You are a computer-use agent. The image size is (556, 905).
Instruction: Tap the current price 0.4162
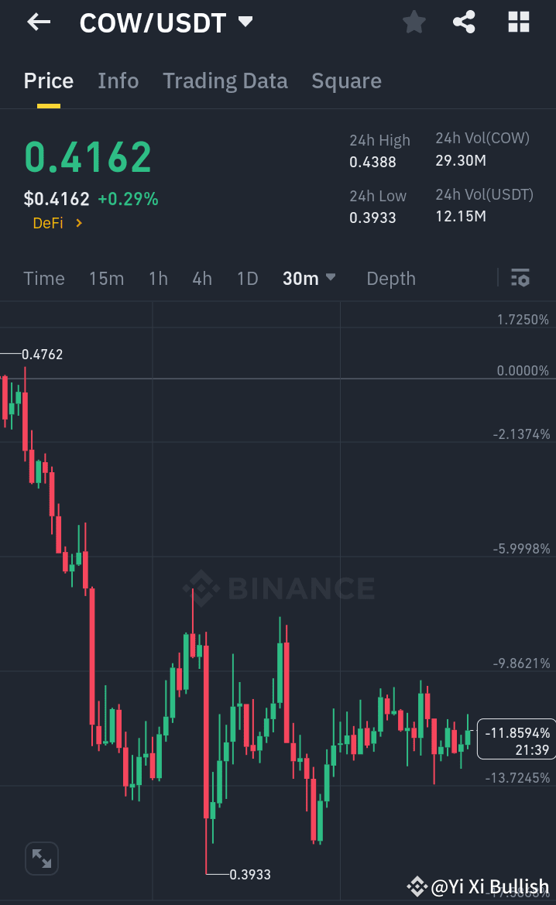(88, 156)
